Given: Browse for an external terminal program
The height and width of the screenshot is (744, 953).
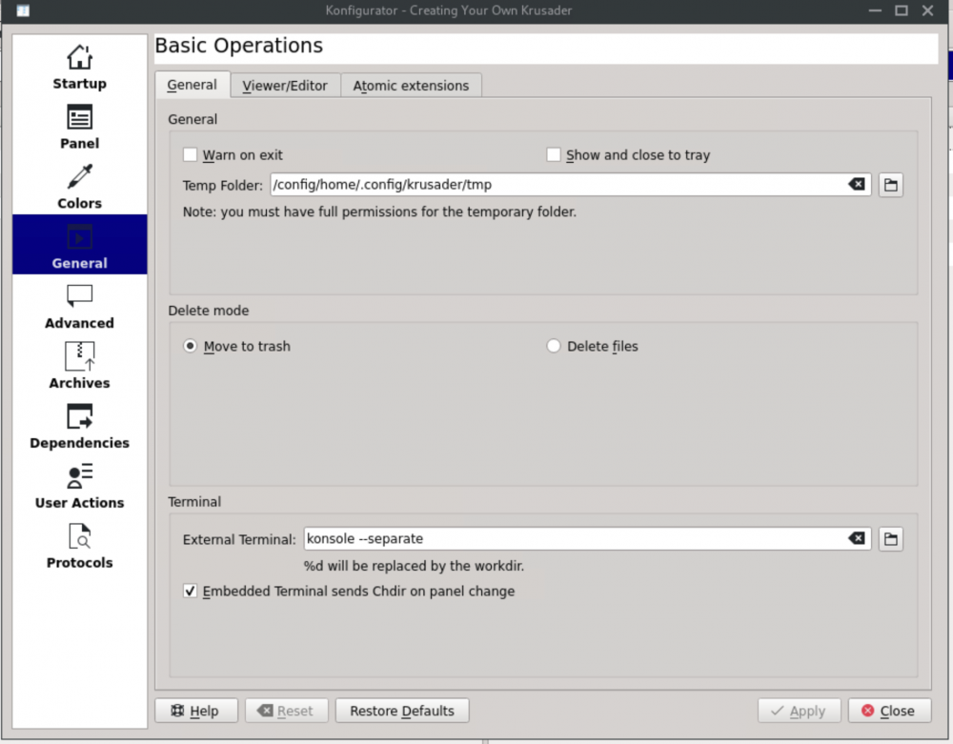Looking at the screenshot, I should tap(890, 539).
